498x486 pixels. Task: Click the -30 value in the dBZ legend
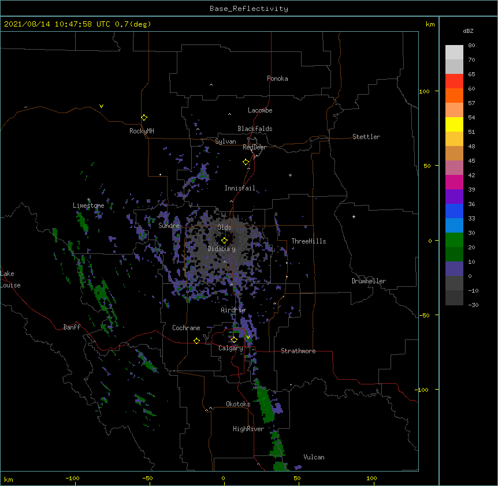[x=473, y=305]
